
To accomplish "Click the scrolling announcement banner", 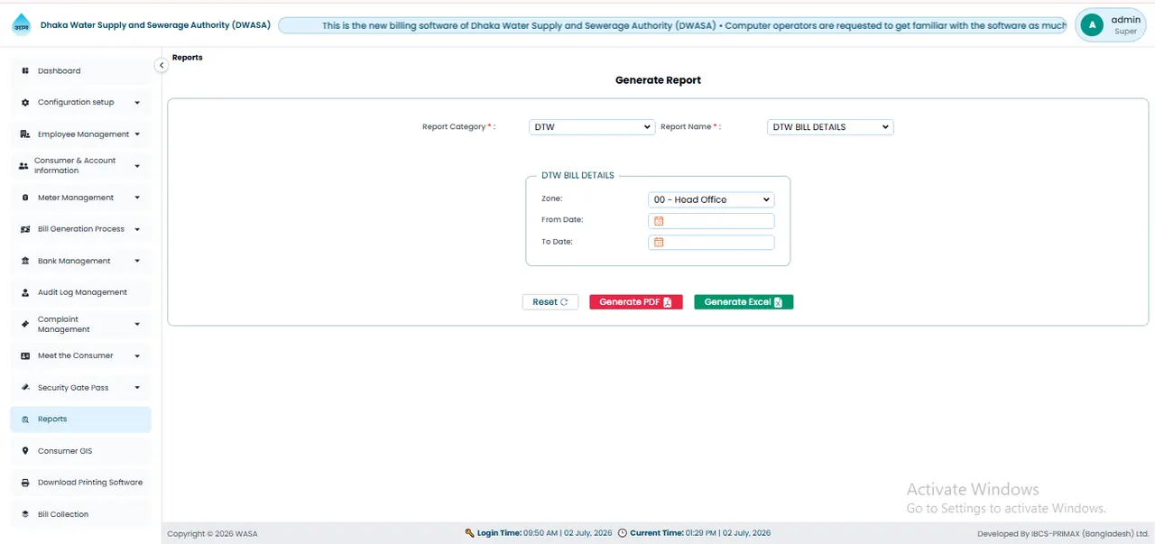I will coord(673,25).
